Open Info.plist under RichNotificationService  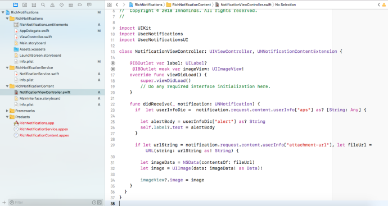pos(26,80)
